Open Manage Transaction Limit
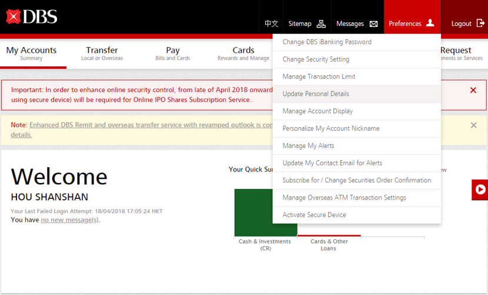The width and height of the screenshot is (488, 295). 319,77
